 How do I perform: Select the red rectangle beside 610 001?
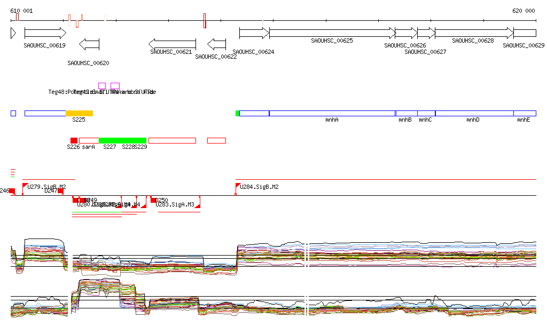tap(18, 17)
